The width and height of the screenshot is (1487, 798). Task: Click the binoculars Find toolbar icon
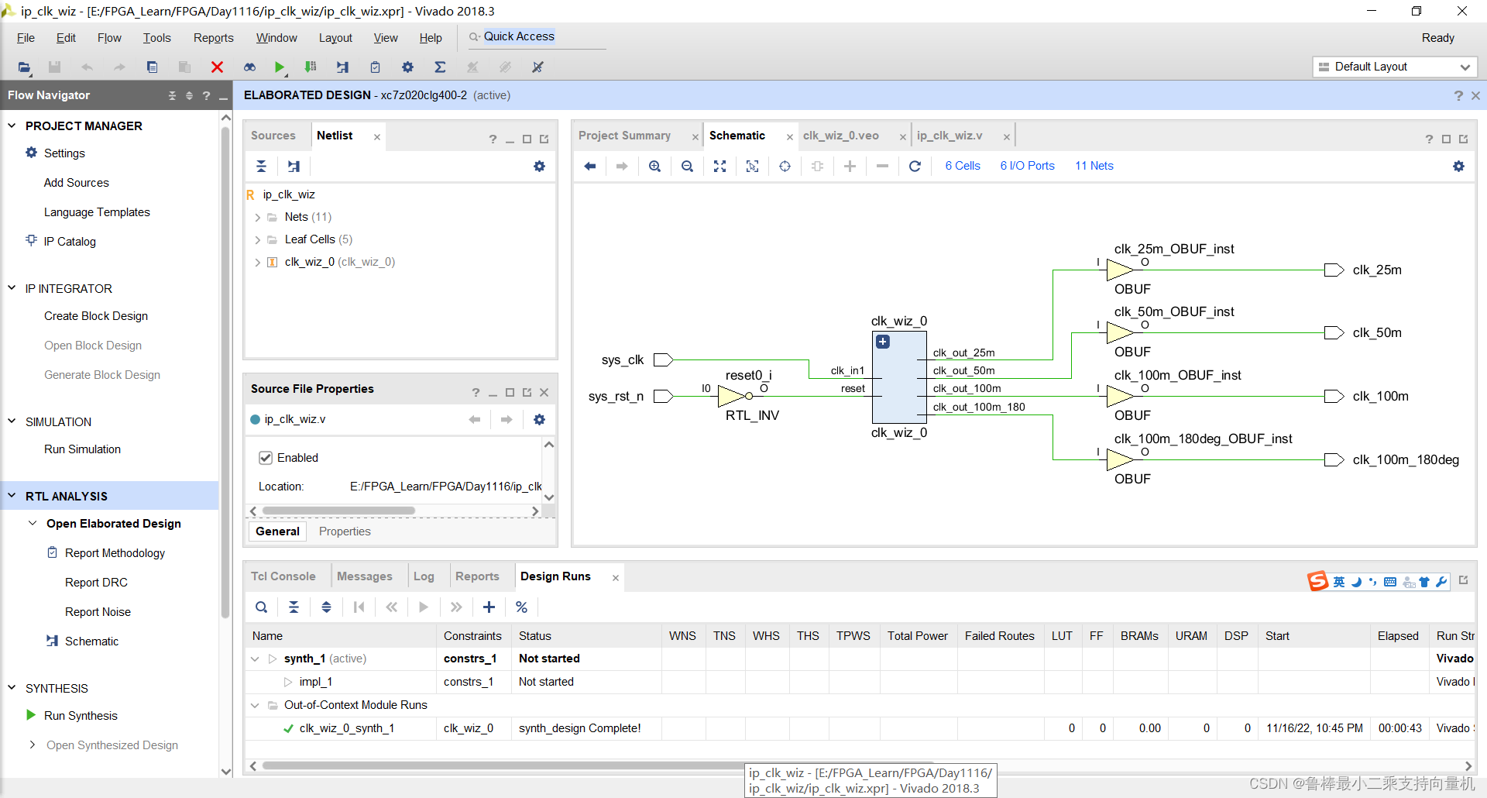[x=249, y=67]
